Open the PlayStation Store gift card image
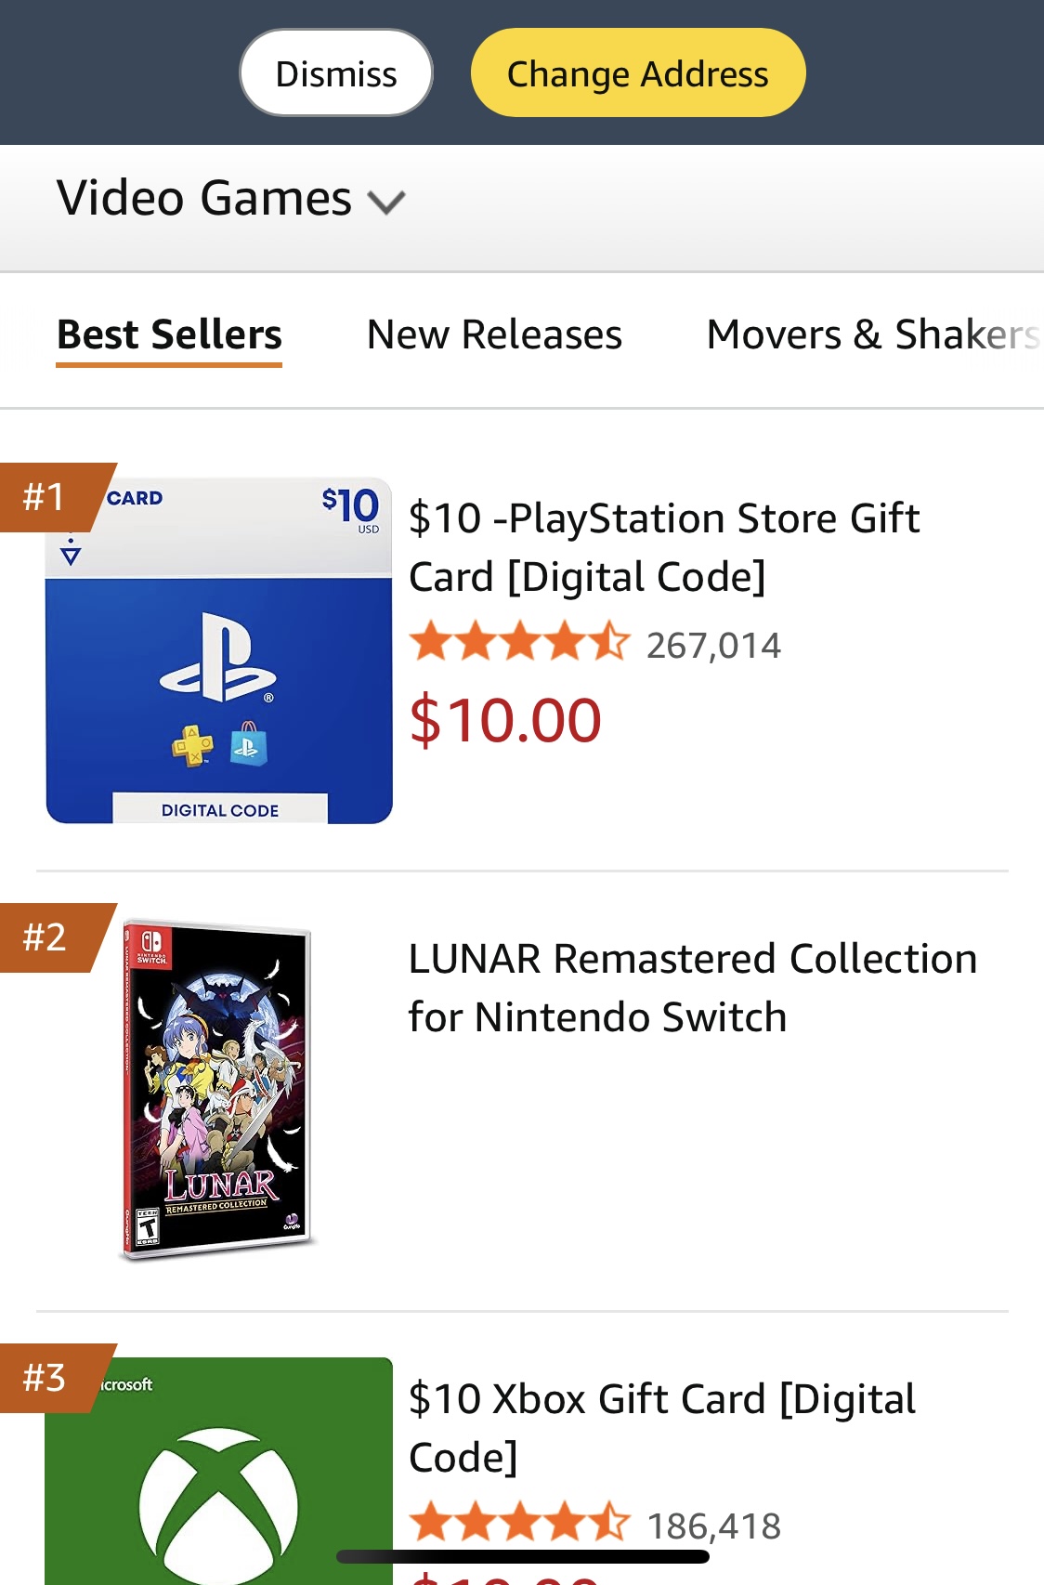Image resolution: width=1044 pixels, height=1585 pixels. click(x=219, y=650)
